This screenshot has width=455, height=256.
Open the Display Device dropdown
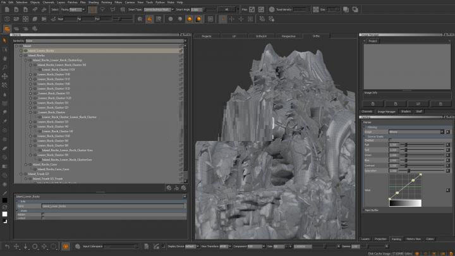click(192, 247)
